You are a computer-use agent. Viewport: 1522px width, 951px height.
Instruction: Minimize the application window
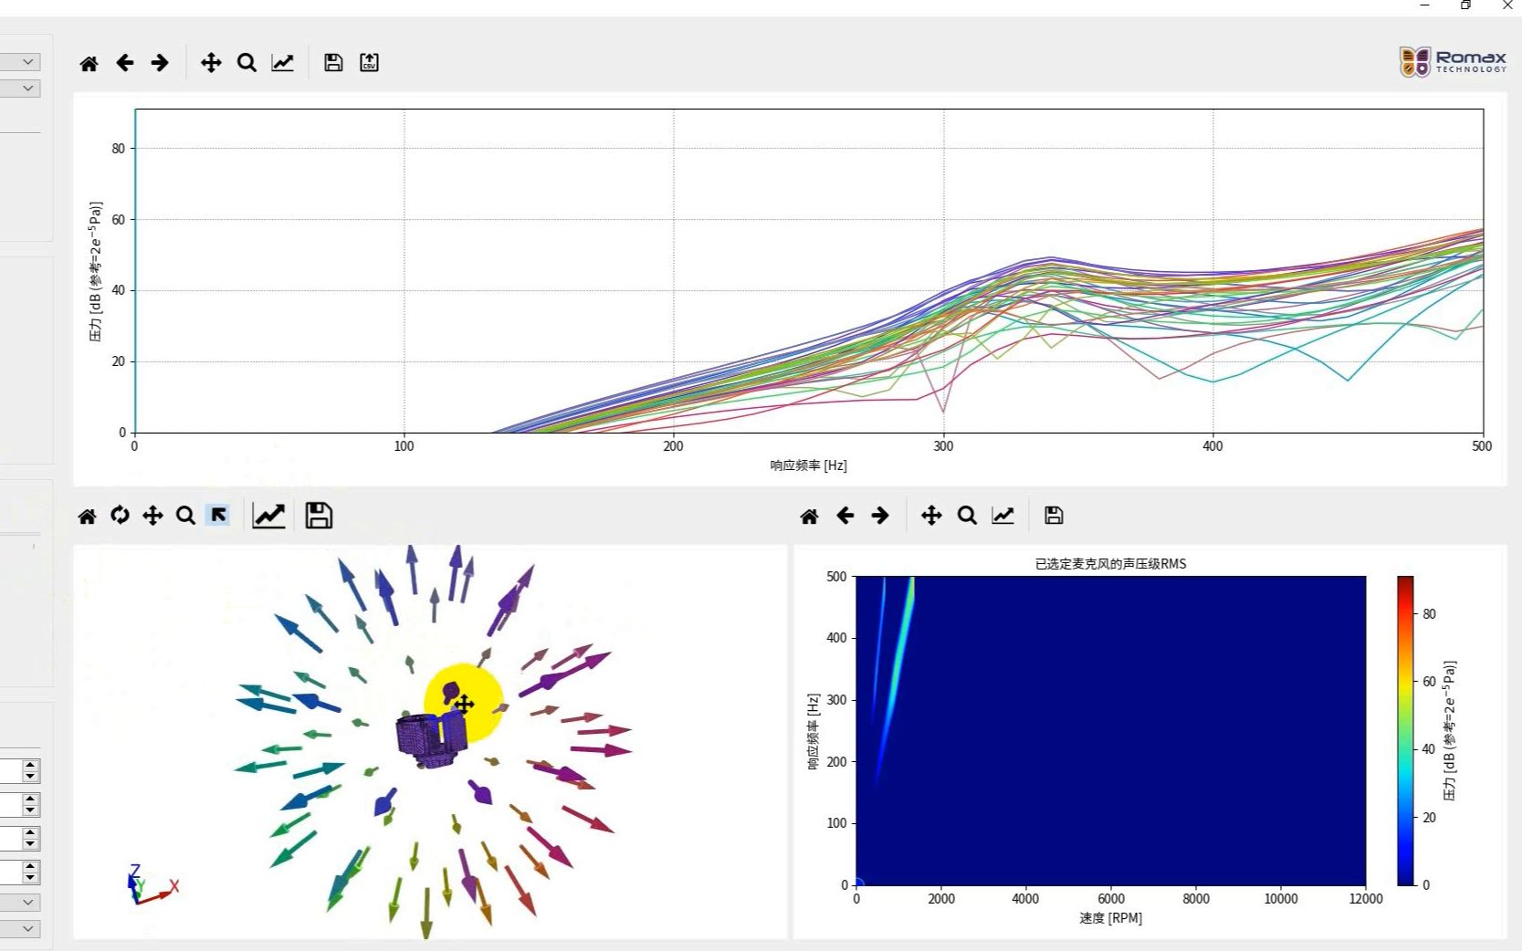tap(1424, 5)
